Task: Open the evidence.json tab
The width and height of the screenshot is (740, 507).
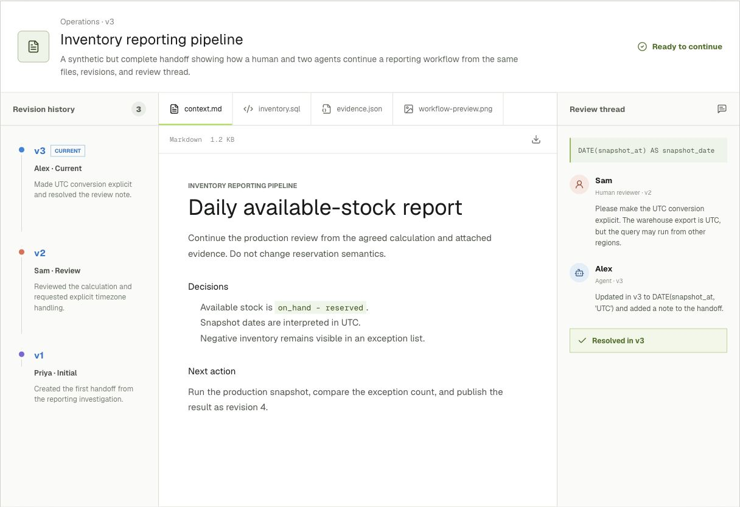Action: 352,109
